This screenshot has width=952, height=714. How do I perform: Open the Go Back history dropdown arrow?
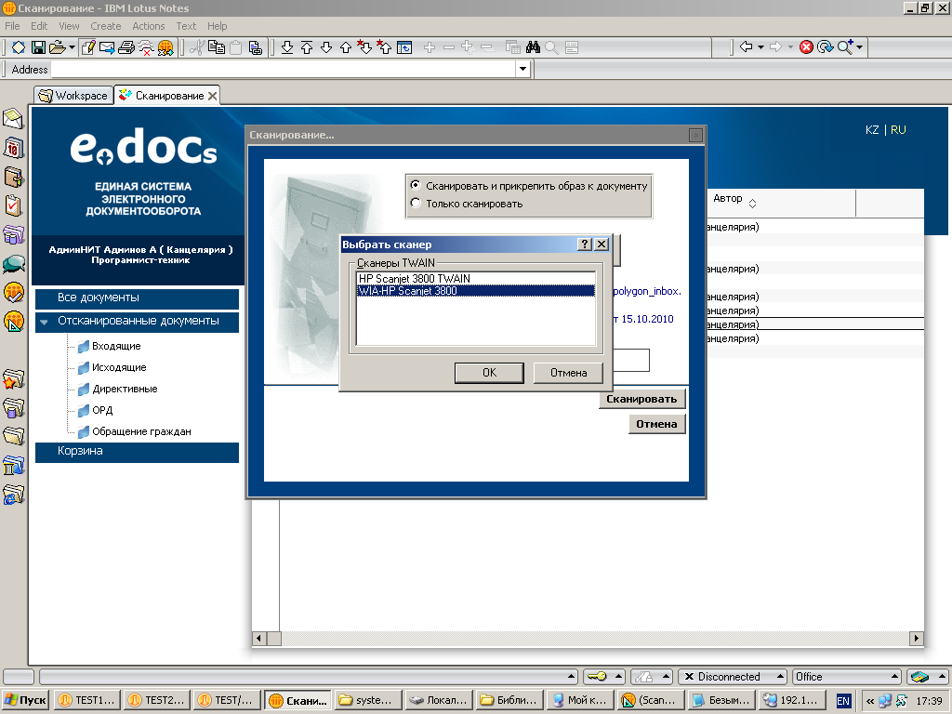click(760, 47)
